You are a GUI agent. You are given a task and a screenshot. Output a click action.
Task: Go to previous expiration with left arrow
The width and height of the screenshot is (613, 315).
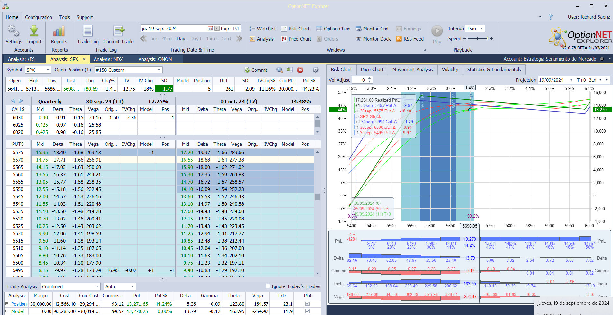[13, 101]
